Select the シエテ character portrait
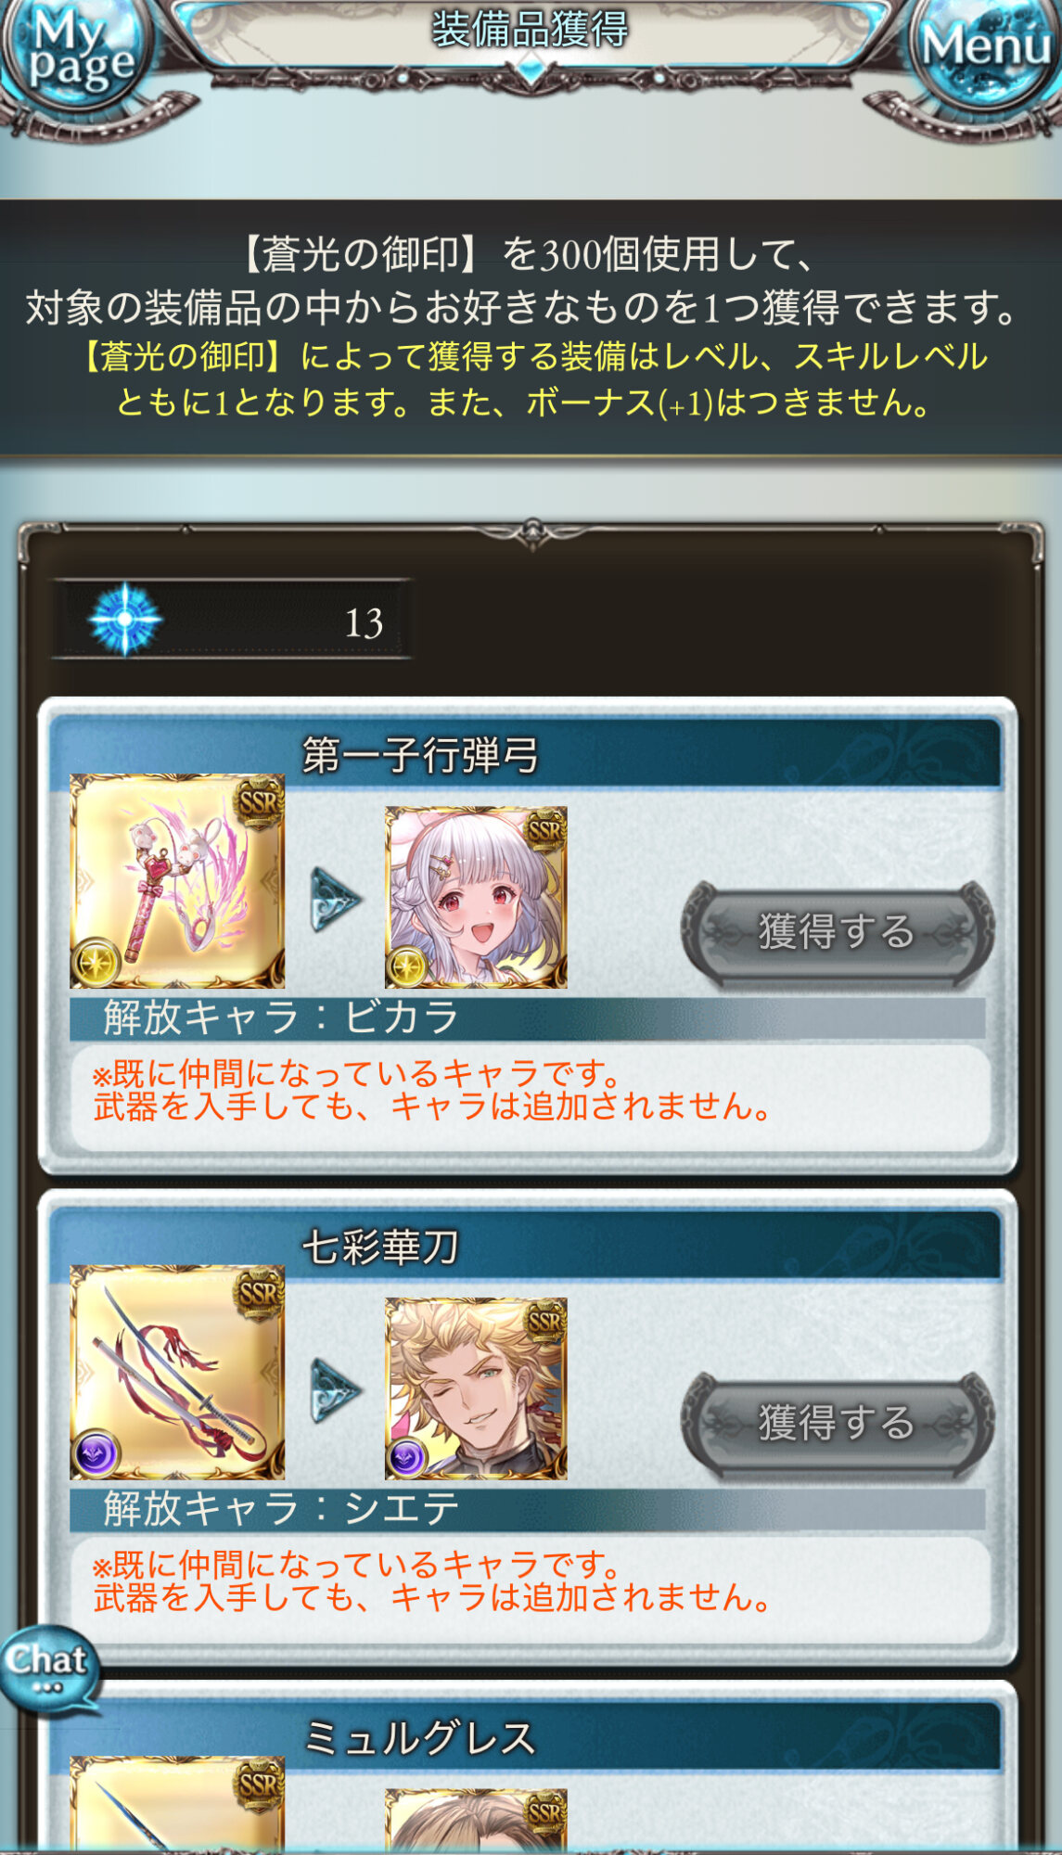Image resolution: width=1062 pixels, height=1855 pixels. point(476,1388)
